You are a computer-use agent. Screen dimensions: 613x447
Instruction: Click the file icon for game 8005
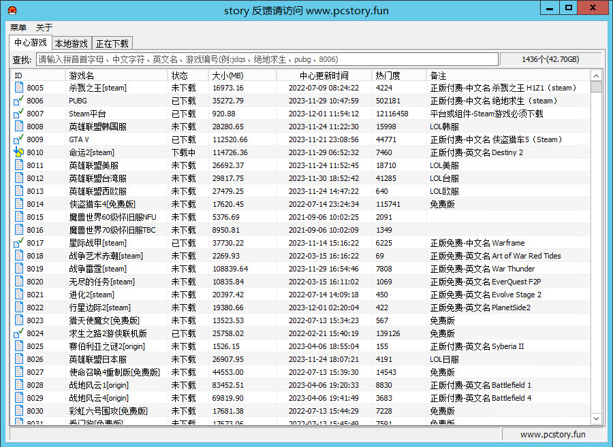[x=19, y=88]
